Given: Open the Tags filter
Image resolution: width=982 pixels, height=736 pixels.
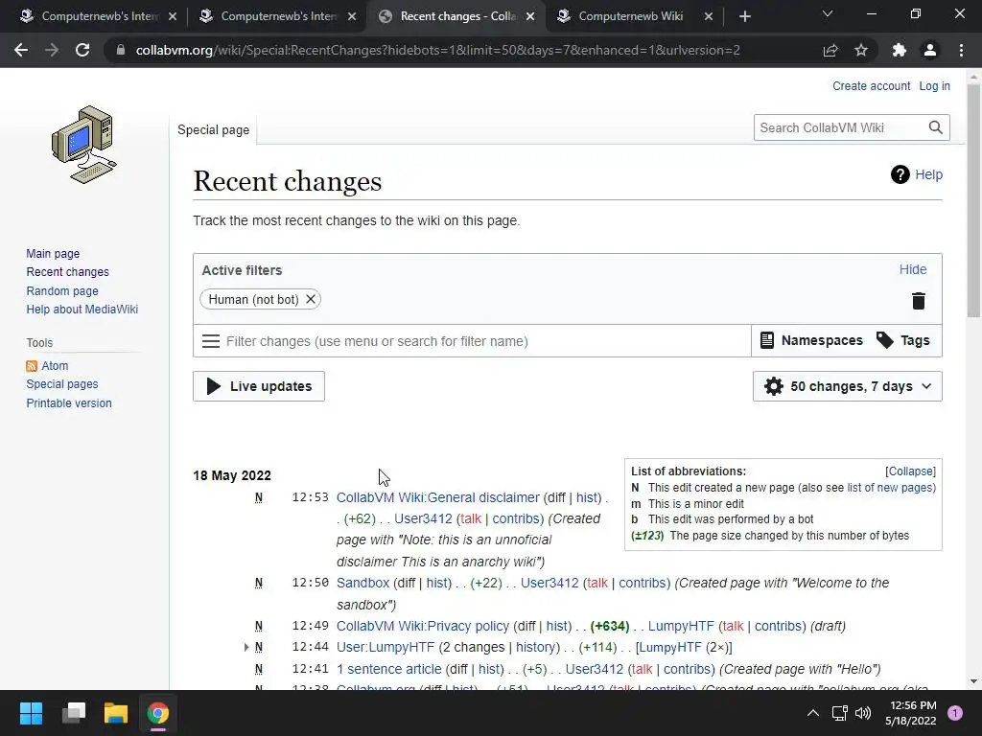Looking at the screenshot, I should click(902, 340).
